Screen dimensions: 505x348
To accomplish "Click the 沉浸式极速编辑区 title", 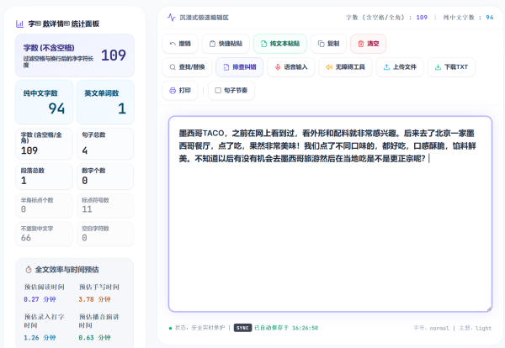I will (x=205, y=18).
